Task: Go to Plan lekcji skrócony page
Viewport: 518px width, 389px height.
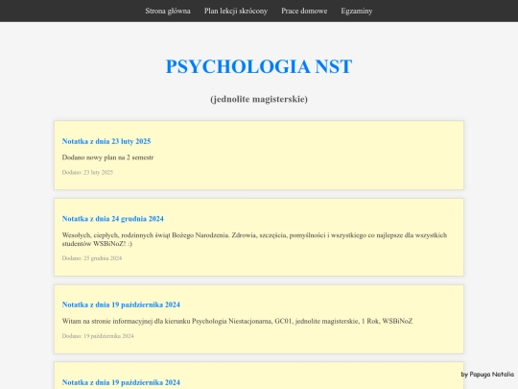Action: (236, 11)
